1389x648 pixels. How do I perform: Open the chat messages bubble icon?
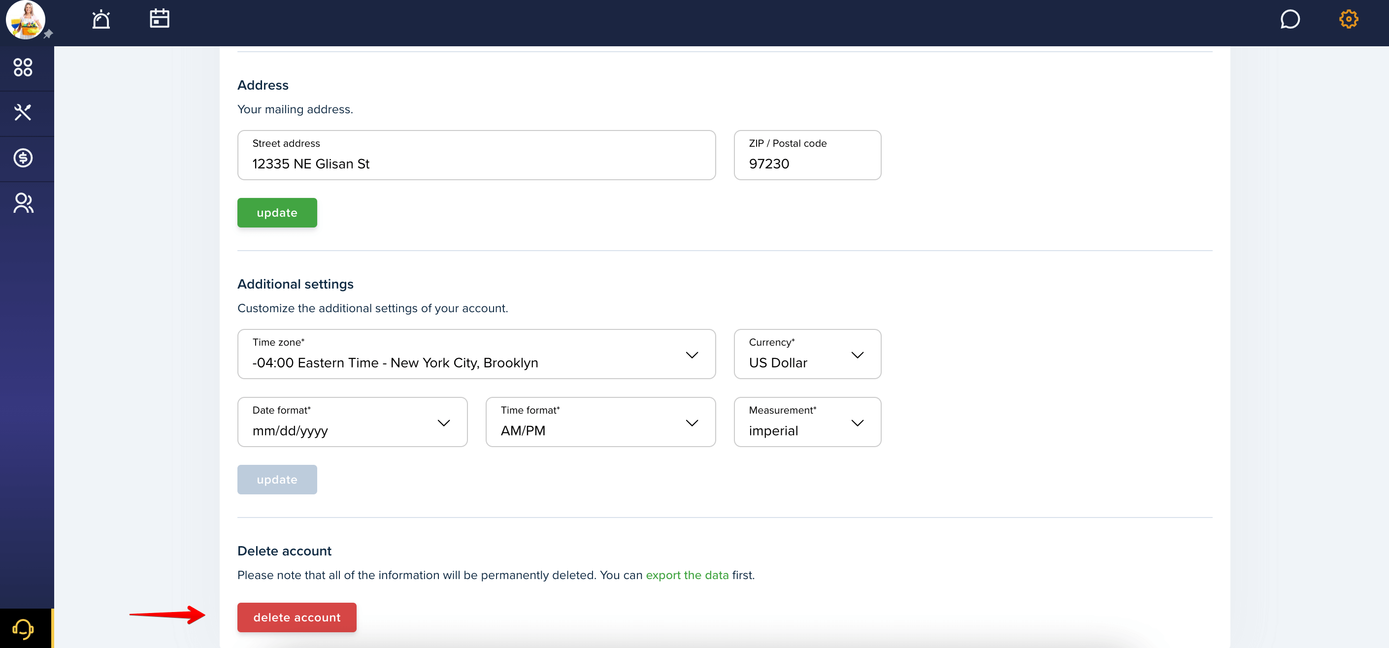[x=1290, y=19]
